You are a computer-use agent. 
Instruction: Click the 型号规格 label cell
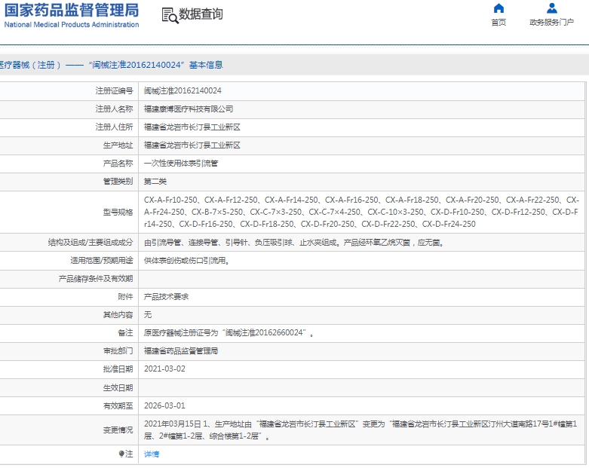click(118, 212)
